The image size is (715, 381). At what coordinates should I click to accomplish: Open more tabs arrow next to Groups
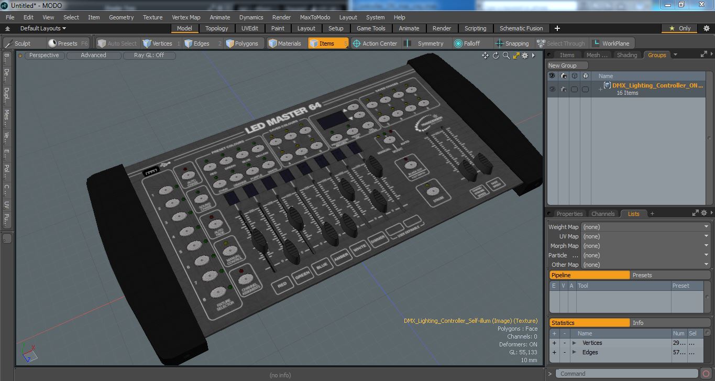point(675,55)
